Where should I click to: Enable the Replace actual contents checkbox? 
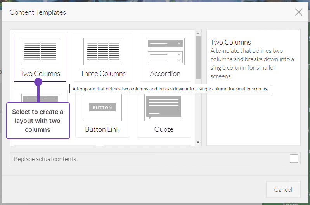pos(294,159)
